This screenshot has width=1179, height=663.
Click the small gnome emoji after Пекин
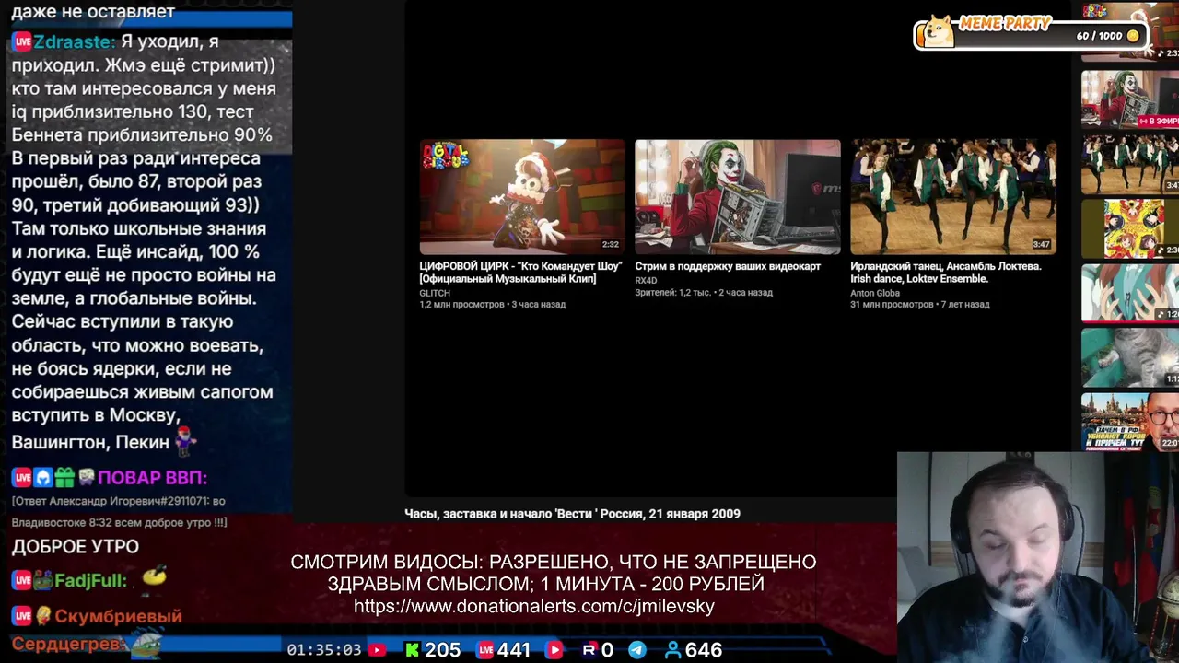point(186,442)
